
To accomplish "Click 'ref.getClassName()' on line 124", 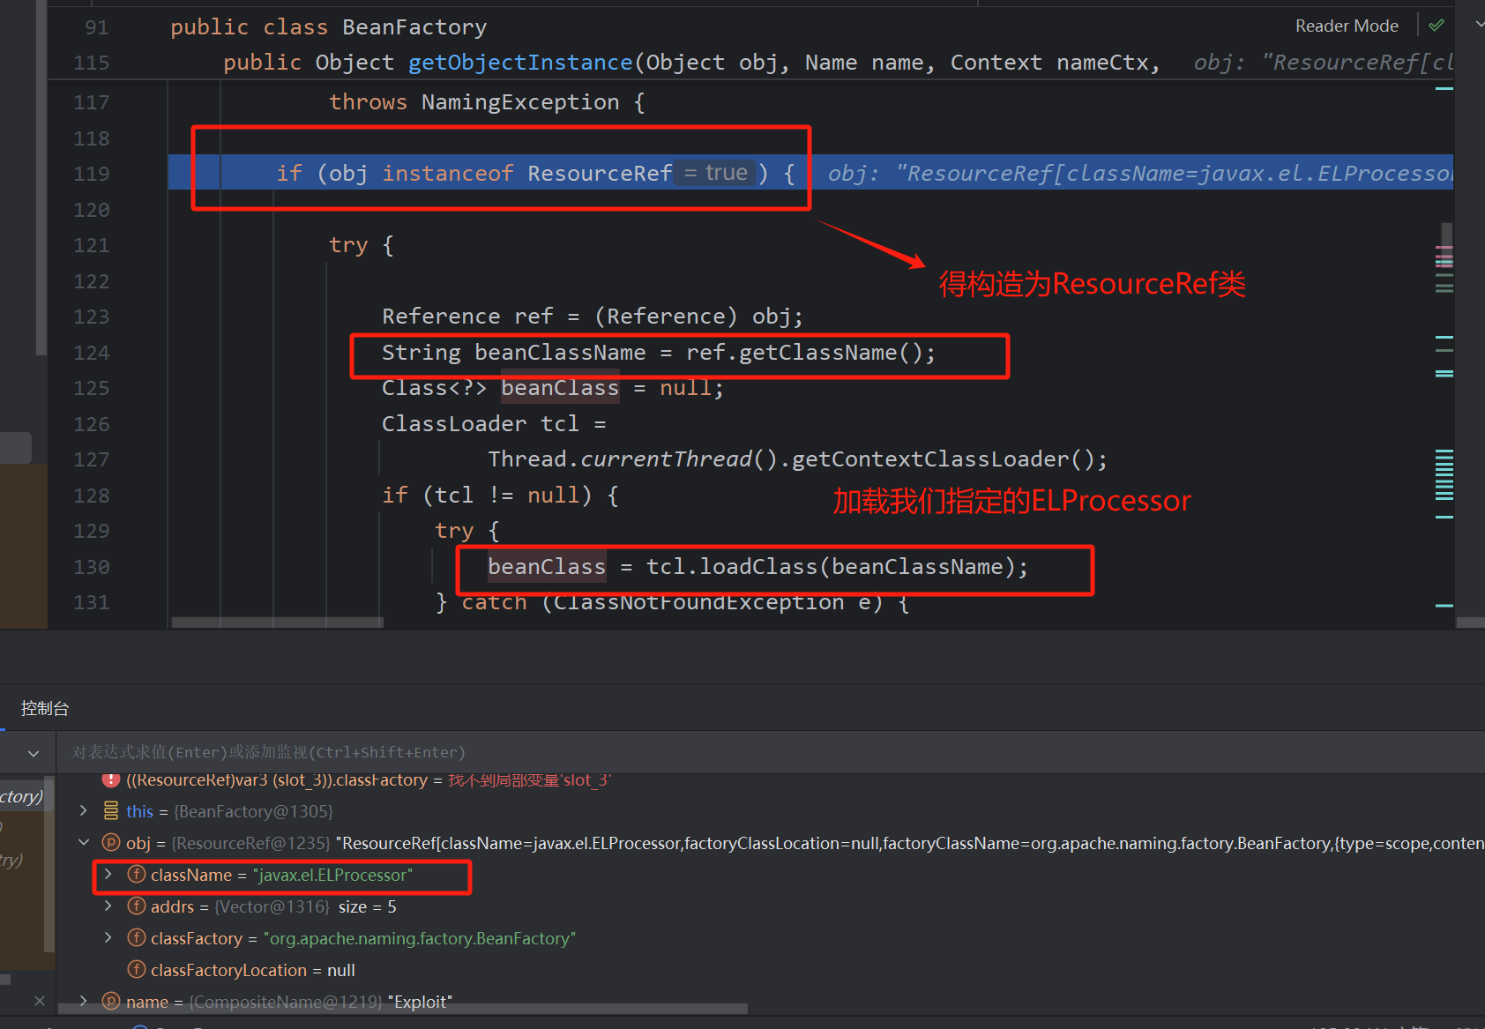I will click(x=804, y=353).
